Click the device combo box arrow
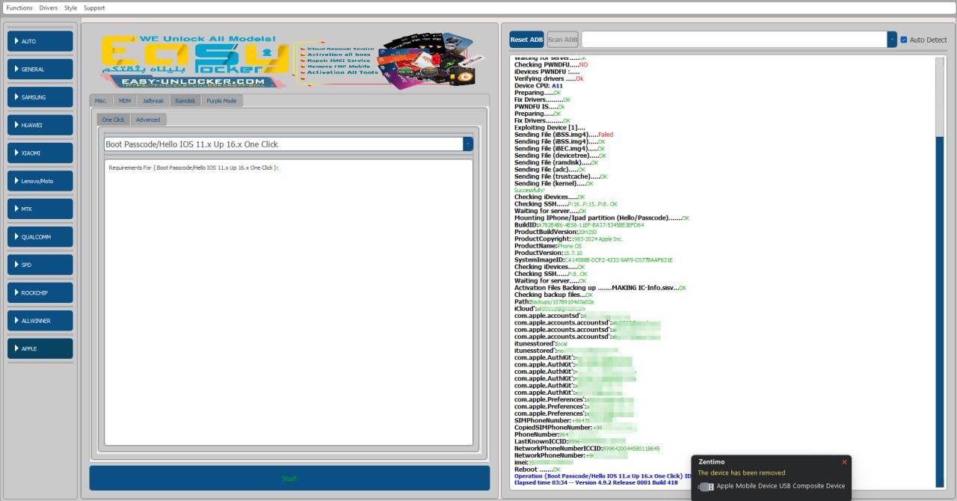Viewport: 957px width, 501px height. (x=892, y=40)
